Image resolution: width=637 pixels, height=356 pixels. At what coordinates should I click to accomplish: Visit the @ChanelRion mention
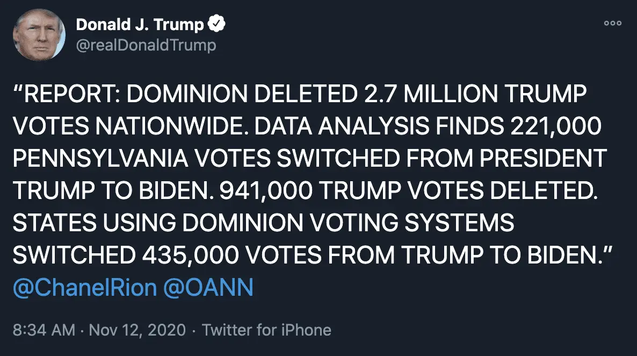click(85, 288)
